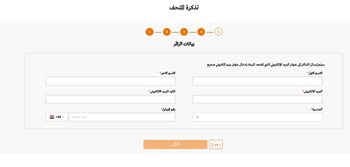
Task: Click the current step 5 circle
Action: tap(218, 32)
